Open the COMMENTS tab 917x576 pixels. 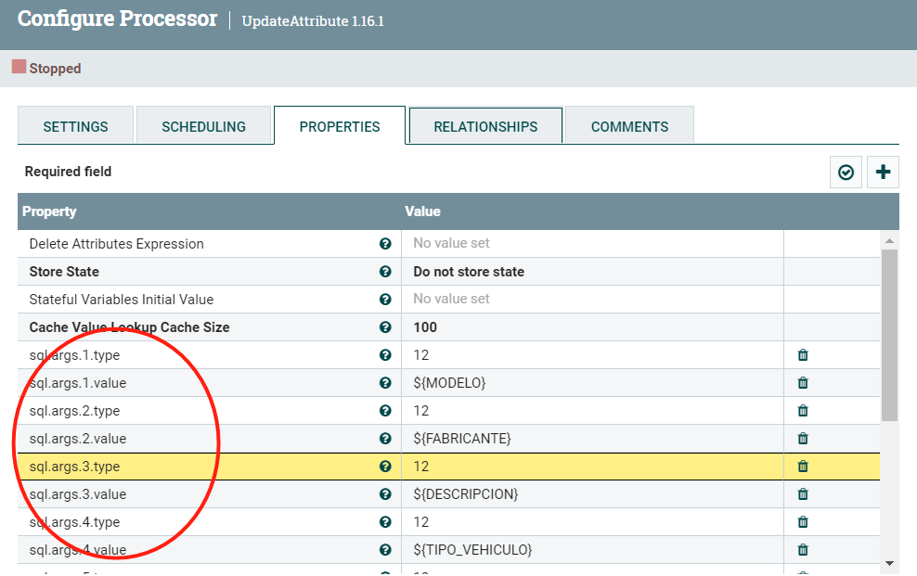pyautogui.click(x=629, y=126)
